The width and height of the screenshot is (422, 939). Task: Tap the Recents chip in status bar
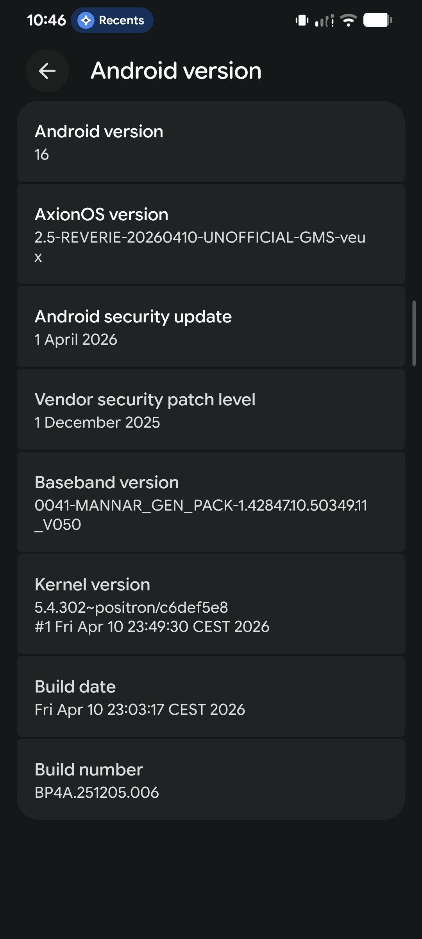coord(112,20)
